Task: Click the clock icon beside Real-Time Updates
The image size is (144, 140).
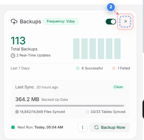Action: tap(13, 56)
